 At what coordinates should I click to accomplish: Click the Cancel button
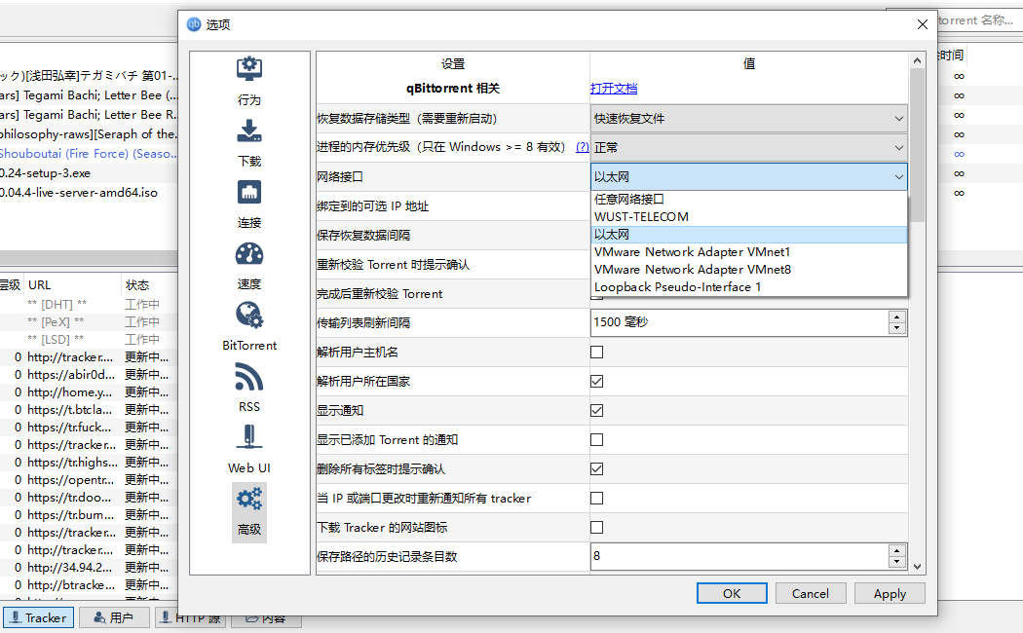(811, 593)
